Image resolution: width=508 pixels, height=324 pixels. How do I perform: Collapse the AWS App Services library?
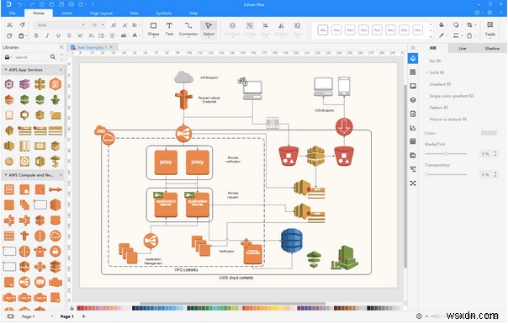tap(6, 70)
